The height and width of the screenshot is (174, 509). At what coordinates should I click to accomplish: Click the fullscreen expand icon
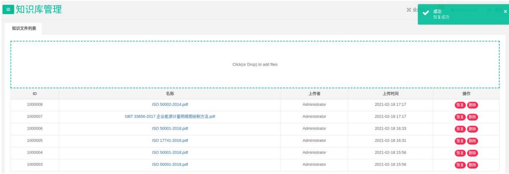pos(409,10)
